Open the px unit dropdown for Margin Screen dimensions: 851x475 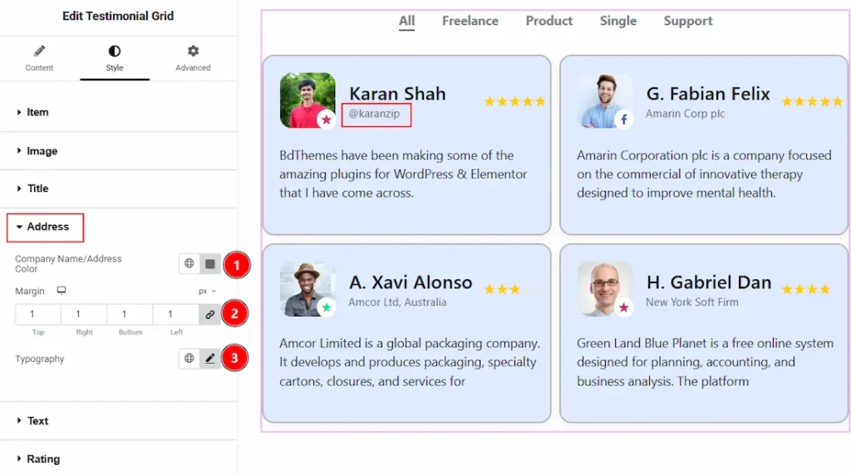pos(207,291)
